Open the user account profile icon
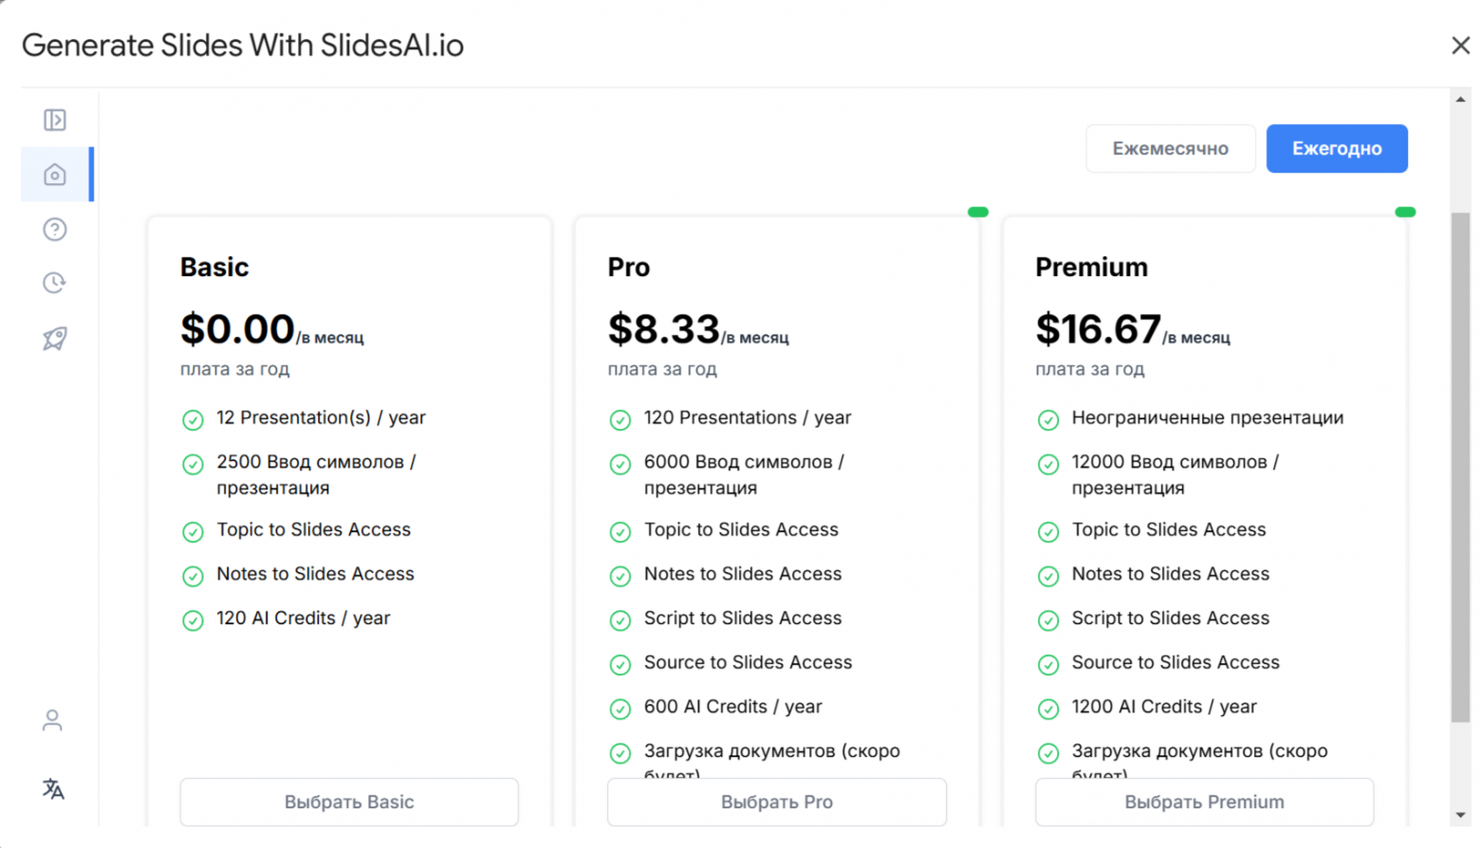 pos(53,721)
